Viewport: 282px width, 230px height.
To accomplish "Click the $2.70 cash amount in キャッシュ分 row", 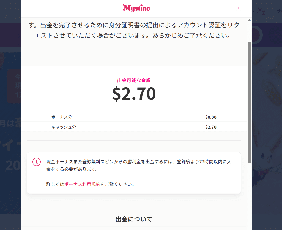I will [x=211, y=127].
